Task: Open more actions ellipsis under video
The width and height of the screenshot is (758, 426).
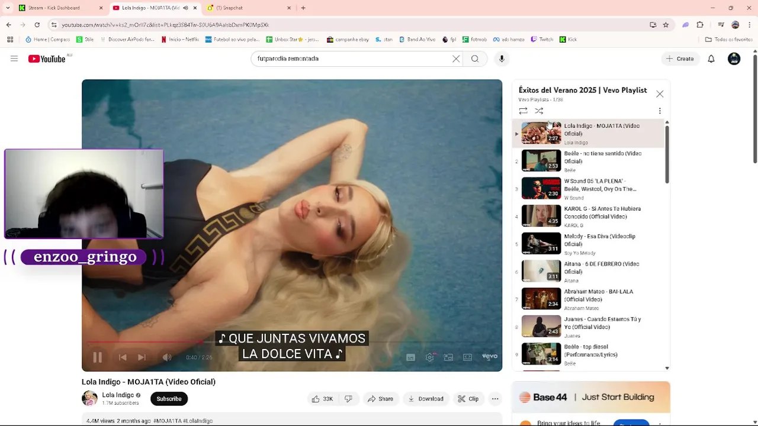Action: coord(495,399)
